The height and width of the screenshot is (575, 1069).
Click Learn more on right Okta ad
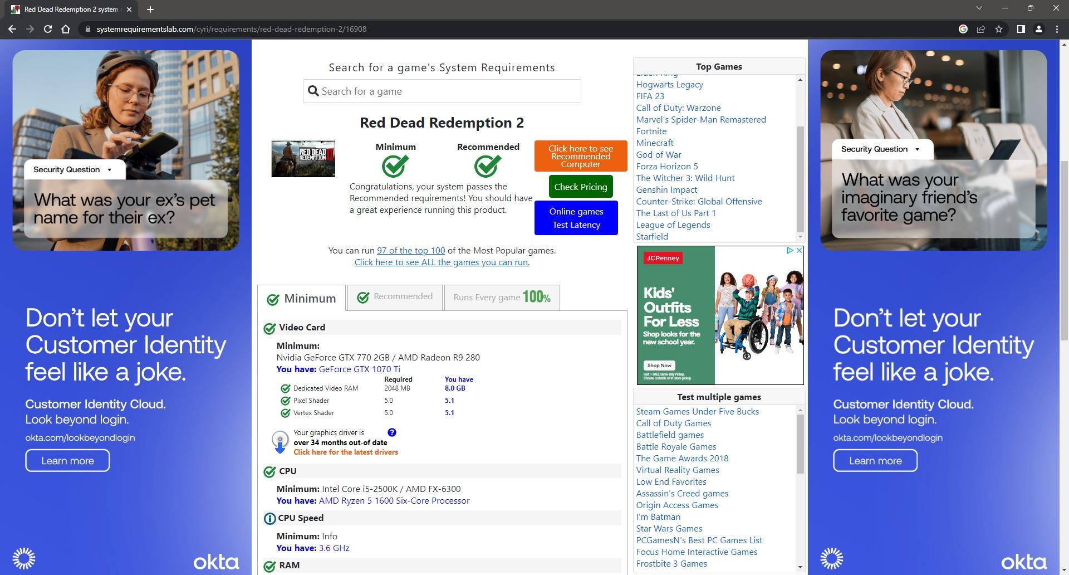coord(875,461)
